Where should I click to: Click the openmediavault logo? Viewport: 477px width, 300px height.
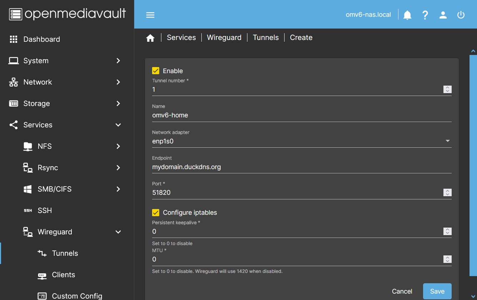[x=67, y=14]
